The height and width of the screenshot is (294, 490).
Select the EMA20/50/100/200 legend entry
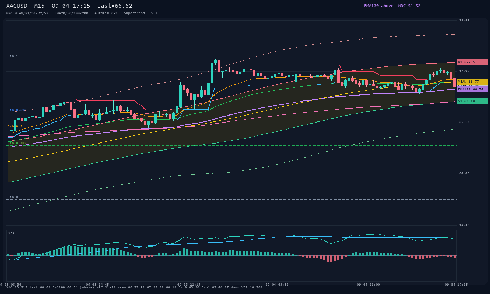[x=71, y=13]
